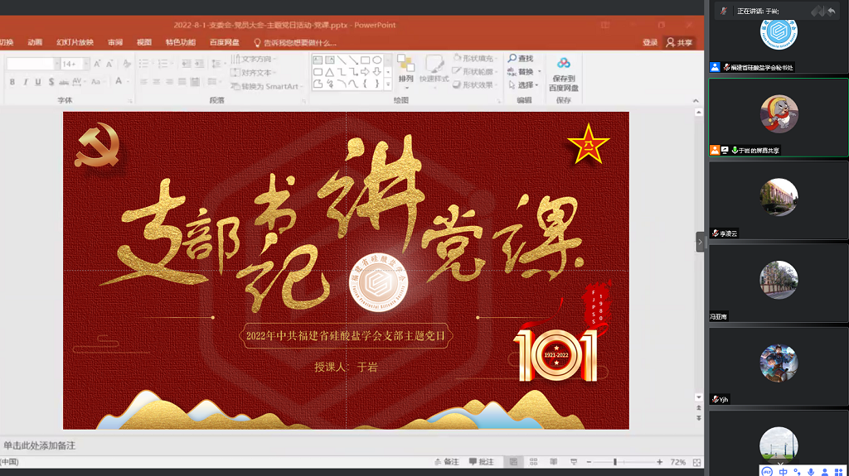Open 形状轮廓 shape outline options
Image resolution: width=849 pixels, height=476 pixels.
pos(473,71)
